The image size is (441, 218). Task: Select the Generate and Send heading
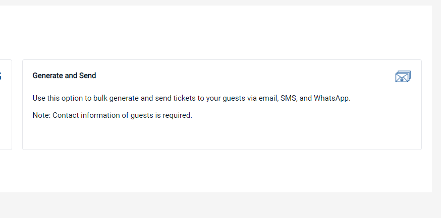pos(64,76)
